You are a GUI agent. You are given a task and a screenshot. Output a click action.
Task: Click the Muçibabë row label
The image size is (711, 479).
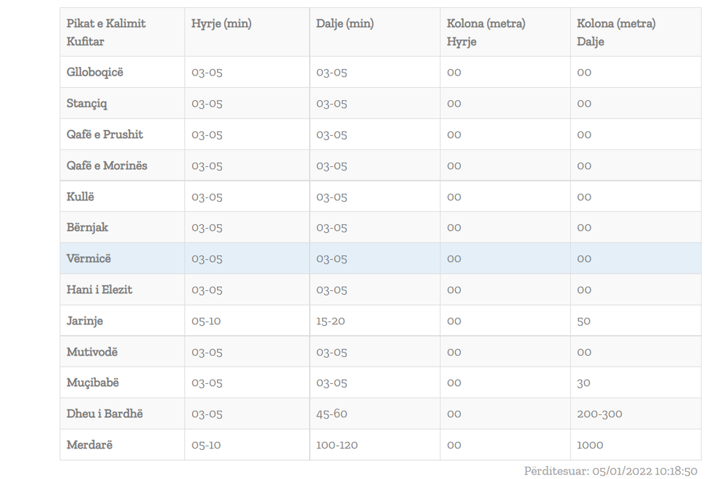pyautogui.click(x=93, y=382)
